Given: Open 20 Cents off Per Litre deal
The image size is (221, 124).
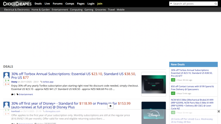Looking at the screenshot, I should (192, 120).
